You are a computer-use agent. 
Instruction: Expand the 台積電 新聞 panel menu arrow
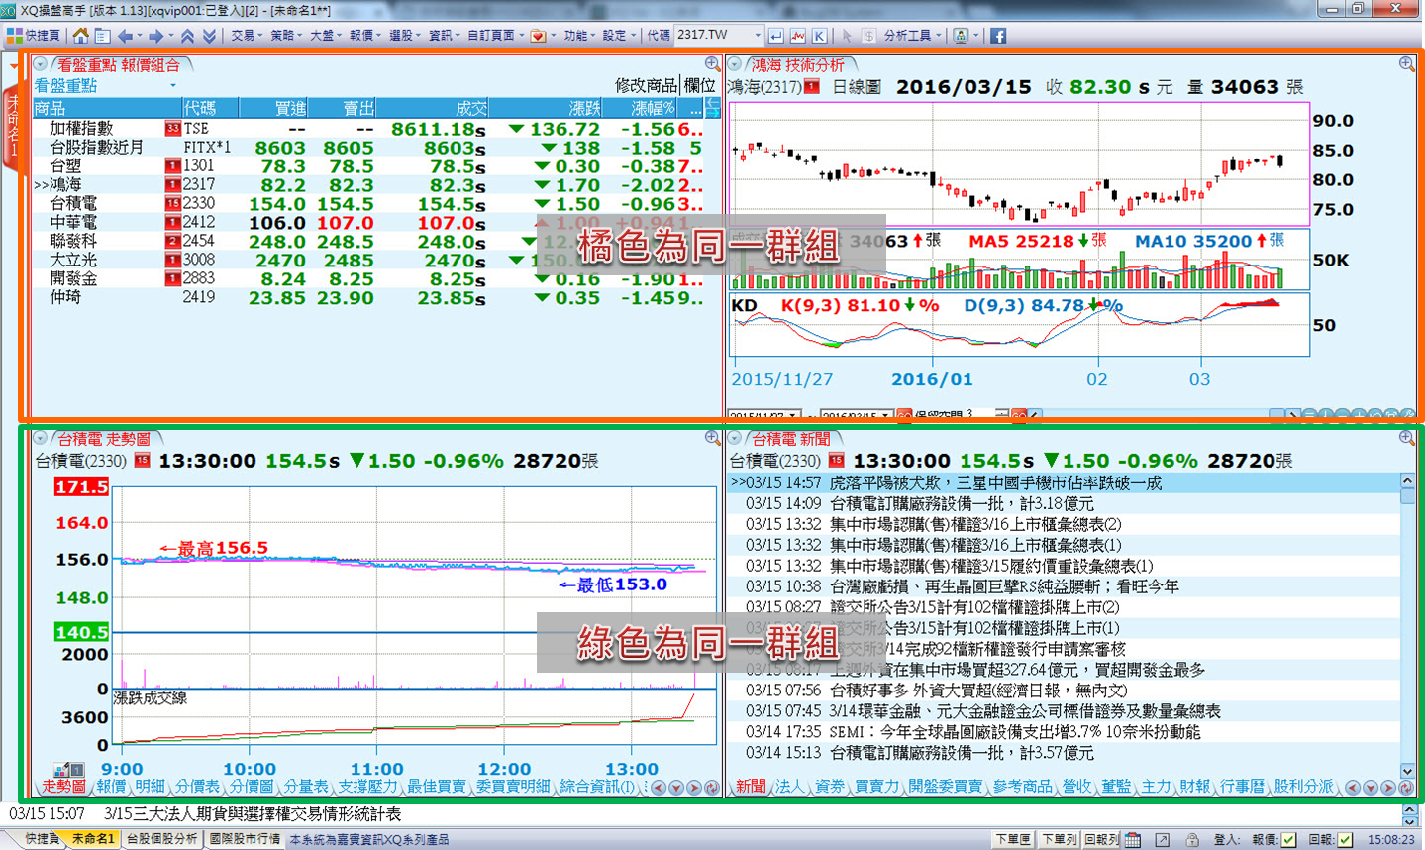point(735,438)
